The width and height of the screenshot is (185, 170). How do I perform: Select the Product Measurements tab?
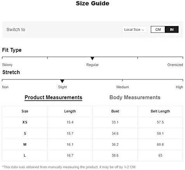(x=53, y=98)
